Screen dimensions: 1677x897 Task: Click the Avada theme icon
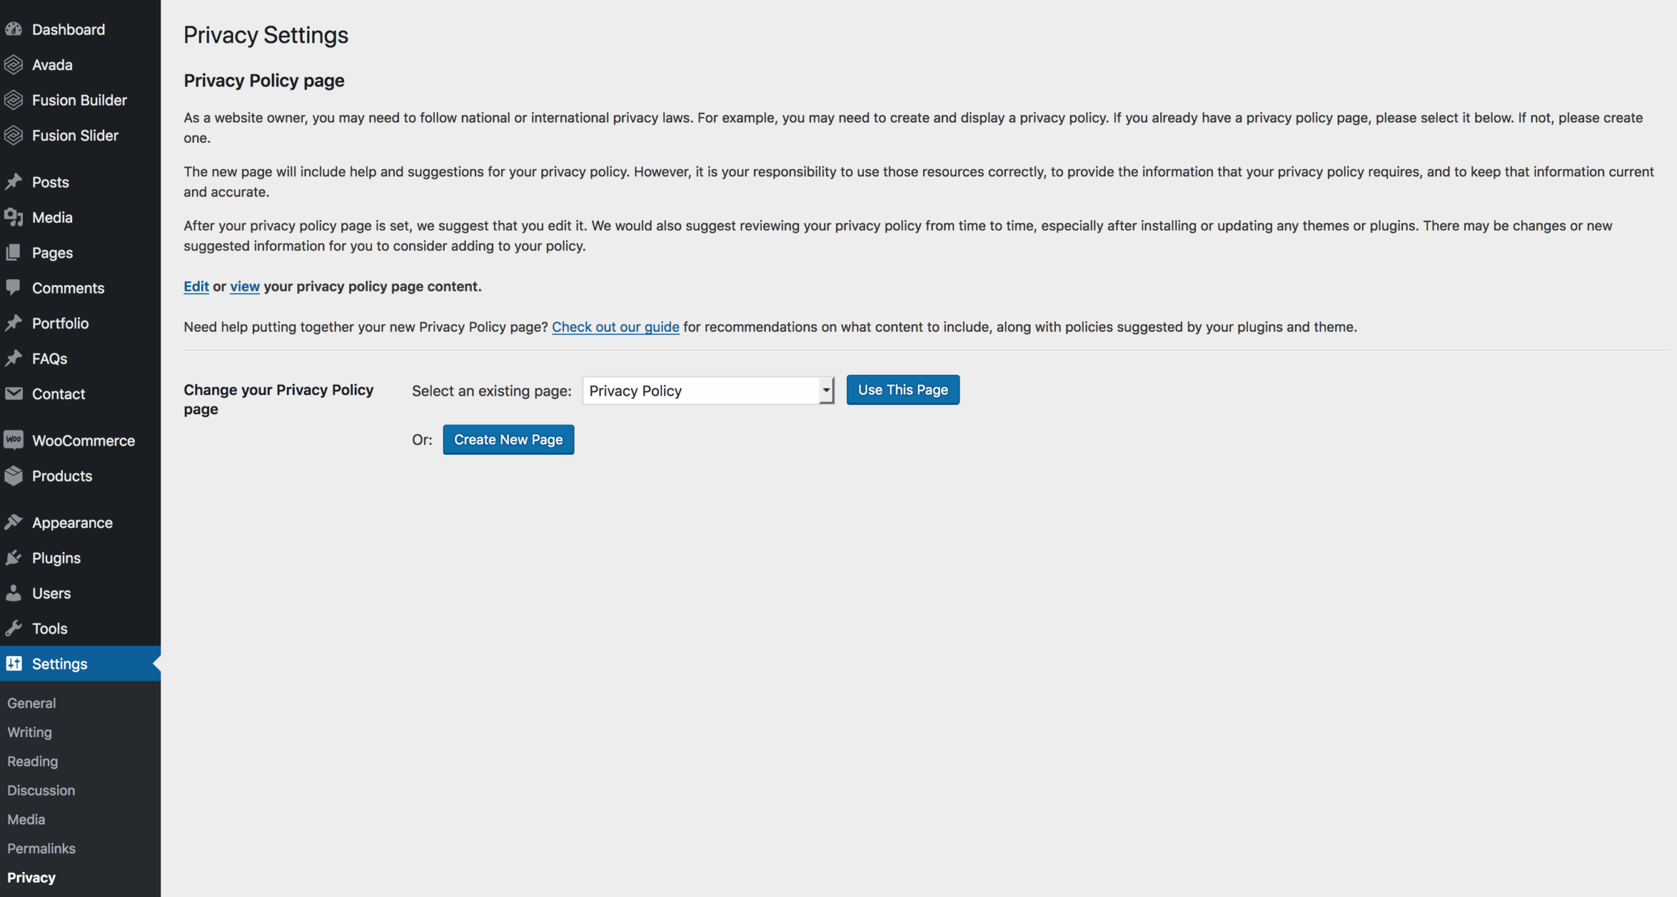[14, 64]
